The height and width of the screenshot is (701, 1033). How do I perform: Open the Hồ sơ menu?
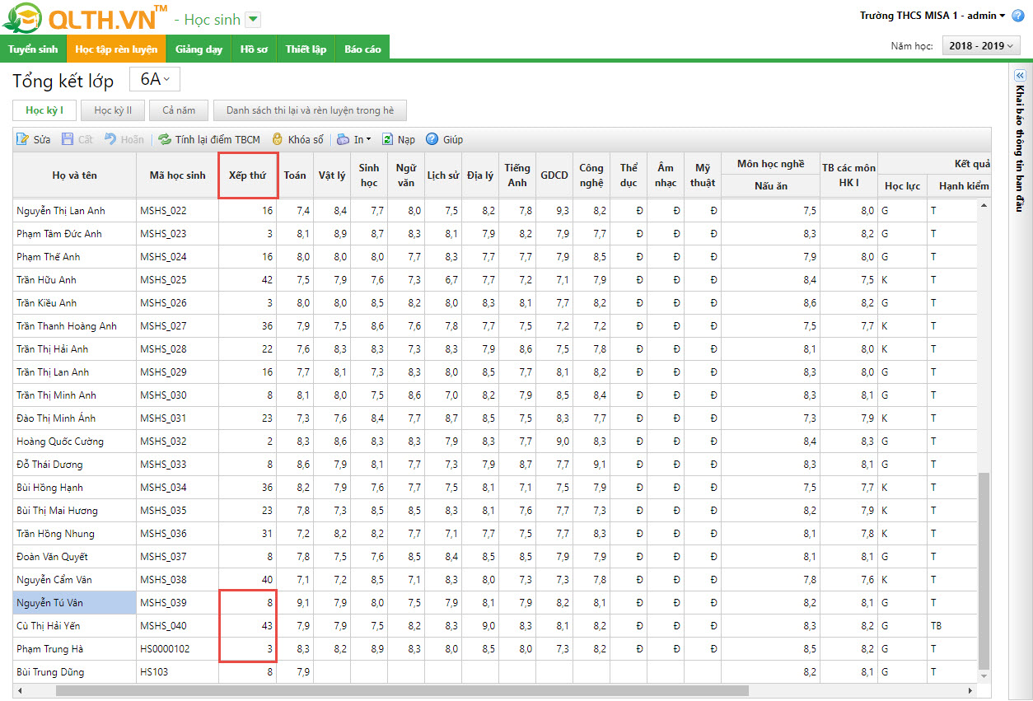(x=254, y=49)
